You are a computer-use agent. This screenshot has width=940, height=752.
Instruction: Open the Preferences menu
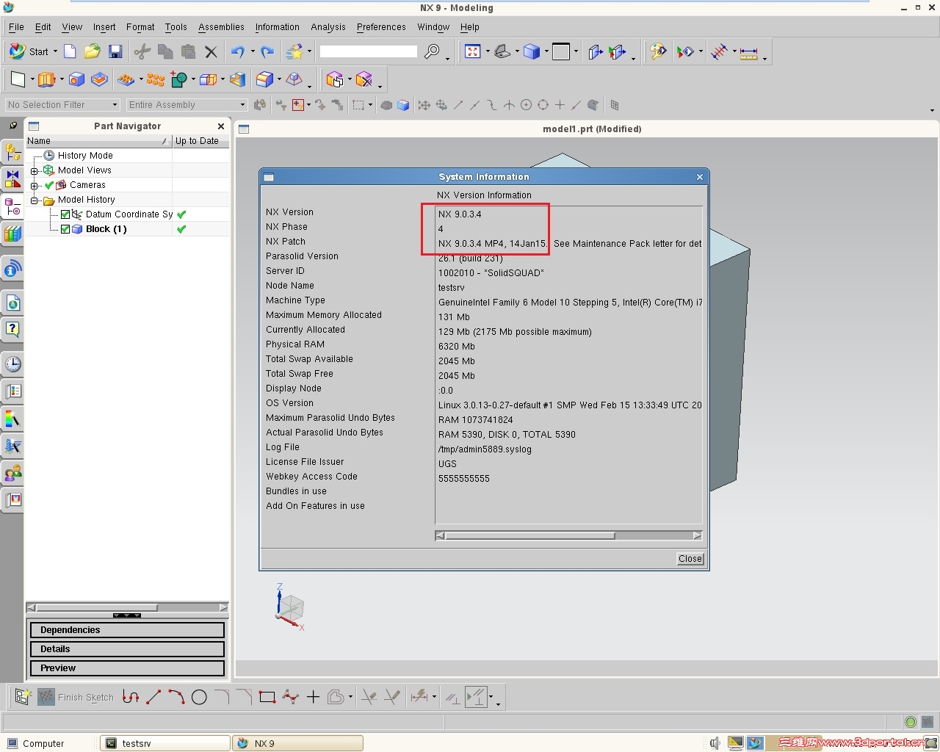(381, 27)
